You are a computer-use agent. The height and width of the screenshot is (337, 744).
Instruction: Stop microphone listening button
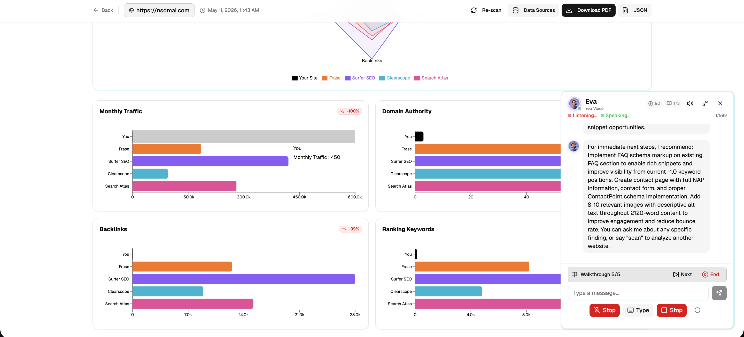pos(604,310)
